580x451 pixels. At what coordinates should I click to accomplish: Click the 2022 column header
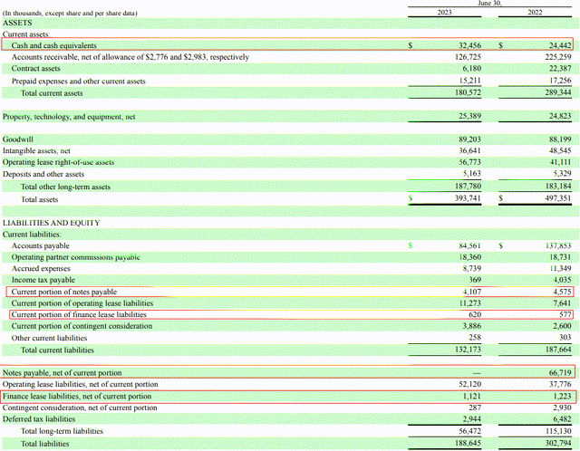pyautogui.click(x=535, y=12)
